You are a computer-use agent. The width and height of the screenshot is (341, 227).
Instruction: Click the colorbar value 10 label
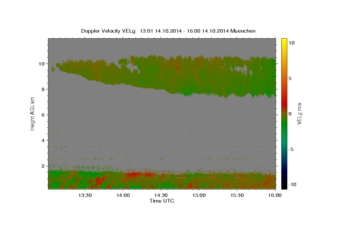click(292, 43)
